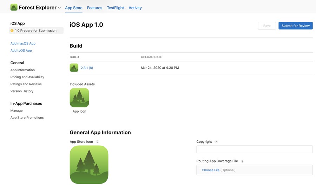This screenshot has width=316, height=187.
Task: Open build link 2.3.1 (8)
Action: [87, 68]
